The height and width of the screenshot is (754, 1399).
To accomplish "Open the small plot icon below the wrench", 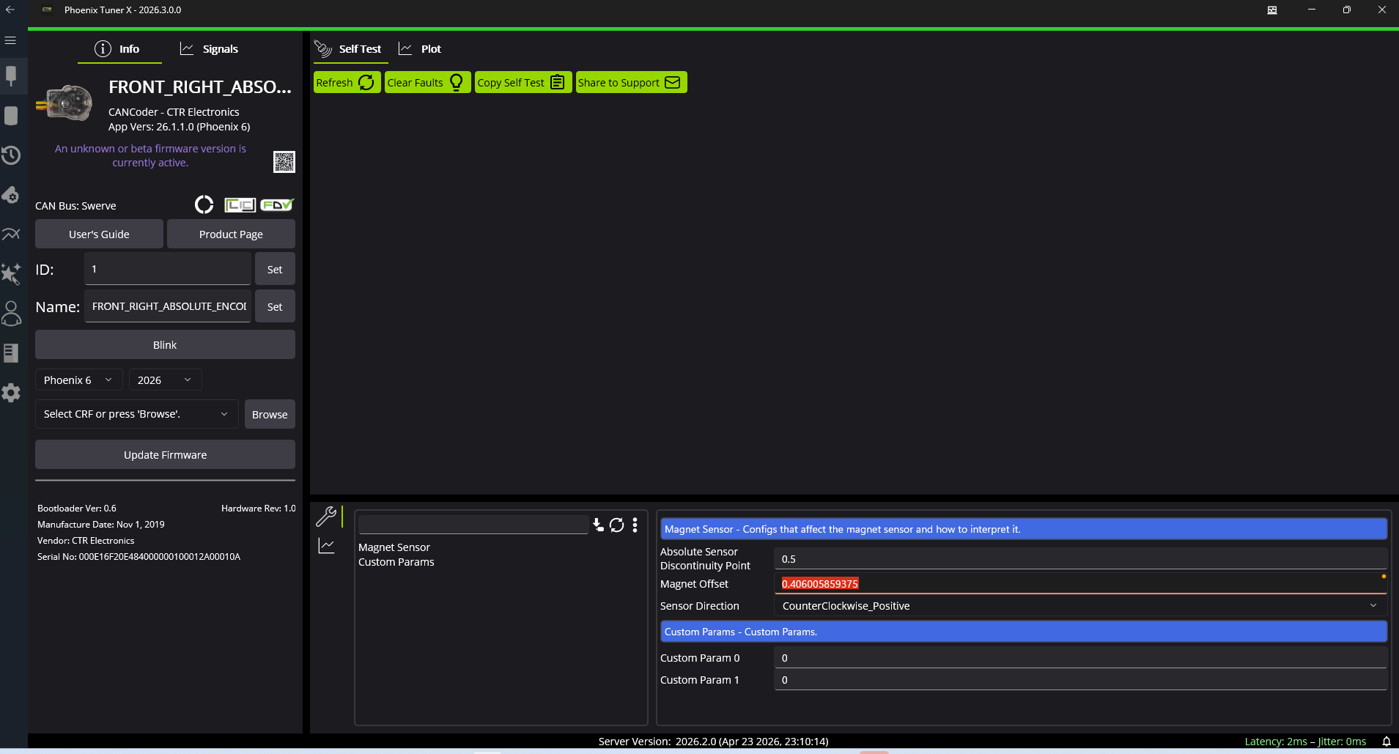I will (x=326, y=546).
